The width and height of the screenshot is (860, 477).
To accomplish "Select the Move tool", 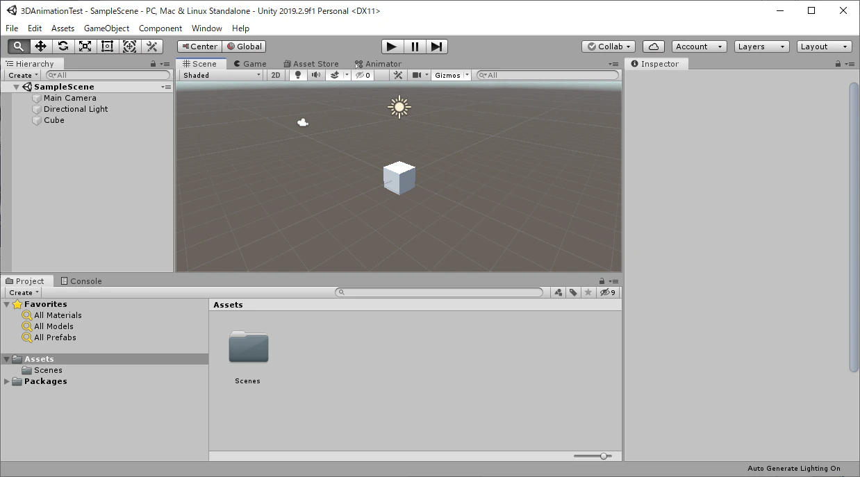I will (41, 47).
